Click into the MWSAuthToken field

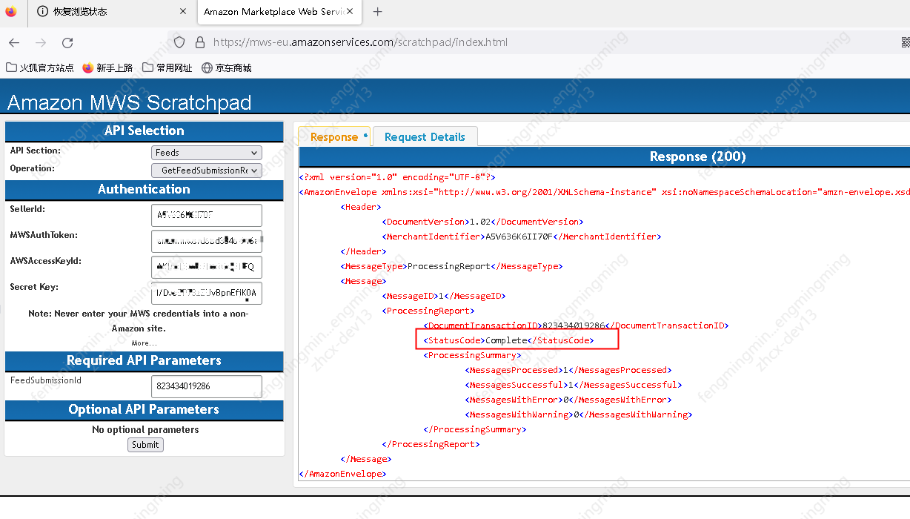(x=207, y=241)
